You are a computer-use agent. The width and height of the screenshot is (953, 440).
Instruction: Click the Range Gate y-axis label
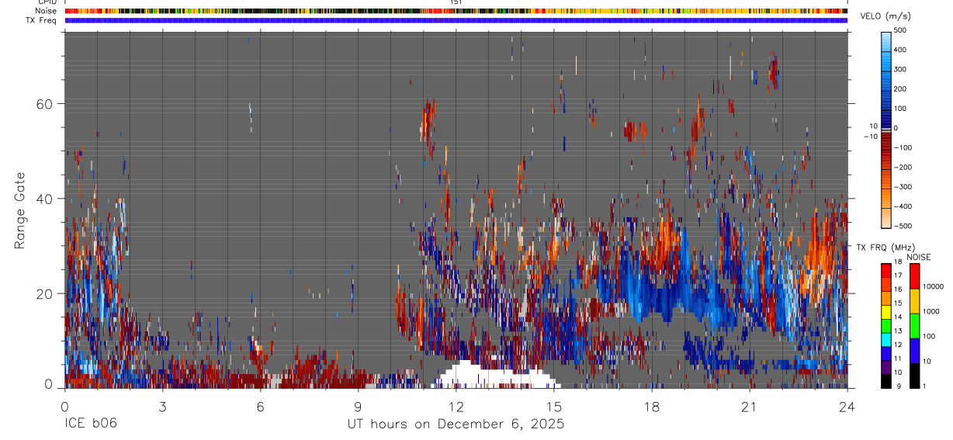tap(21, 210)
